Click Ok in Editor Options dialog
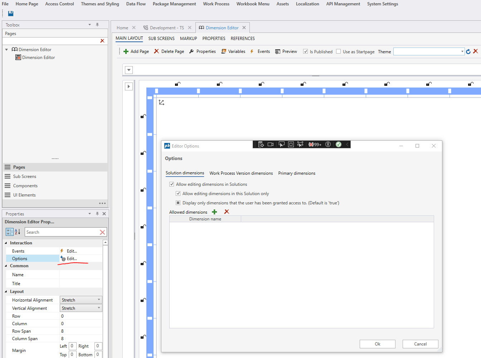 (x=378, y=344)
